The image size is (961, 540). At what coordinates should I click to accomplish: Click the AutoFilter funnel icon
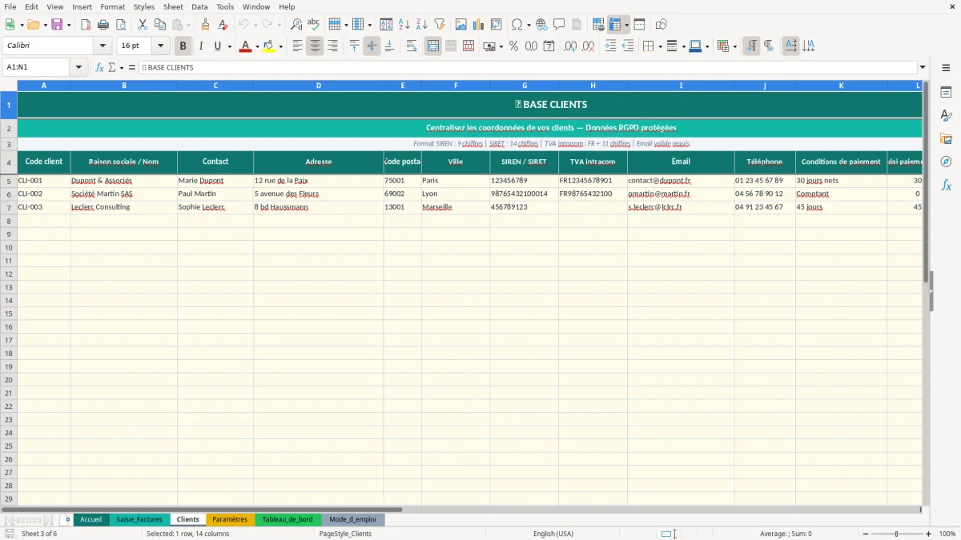(440, 25)
